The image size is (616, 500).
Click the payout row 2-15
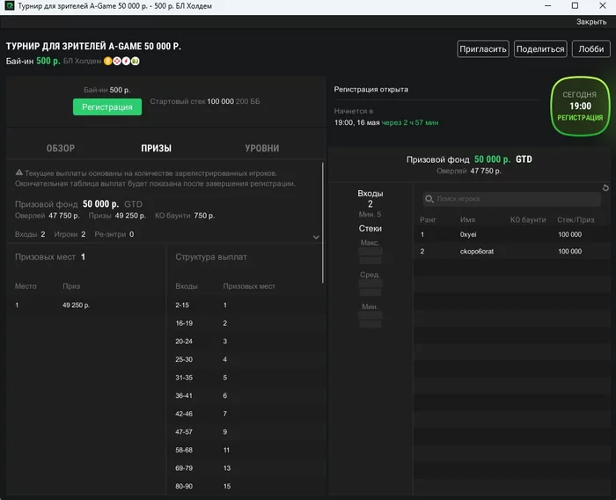pos(246,305)
